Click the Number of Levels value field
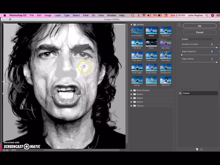Image resolution: width=220 pixels, height=165 pixels. tap(214, 44)
